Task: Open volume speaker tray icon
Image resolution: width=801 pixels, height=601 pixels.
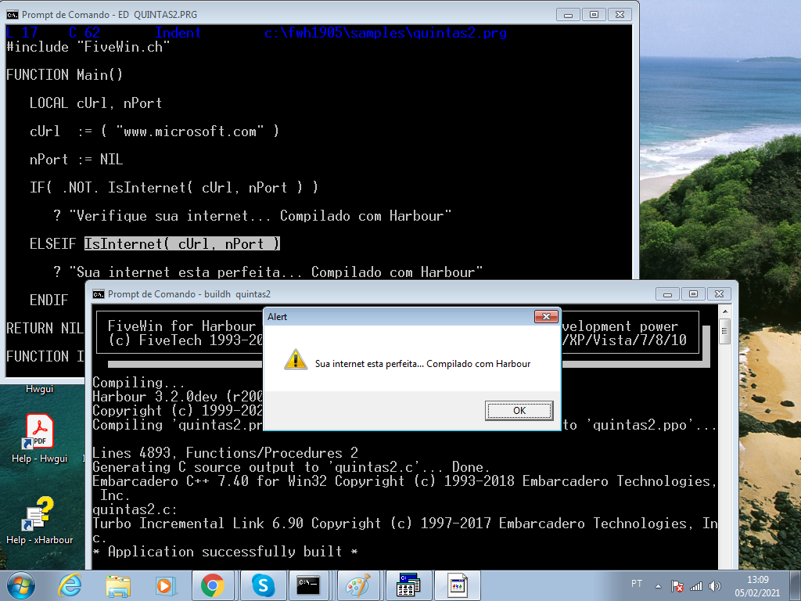Action: pyautogui.click(x=715, y=586)
